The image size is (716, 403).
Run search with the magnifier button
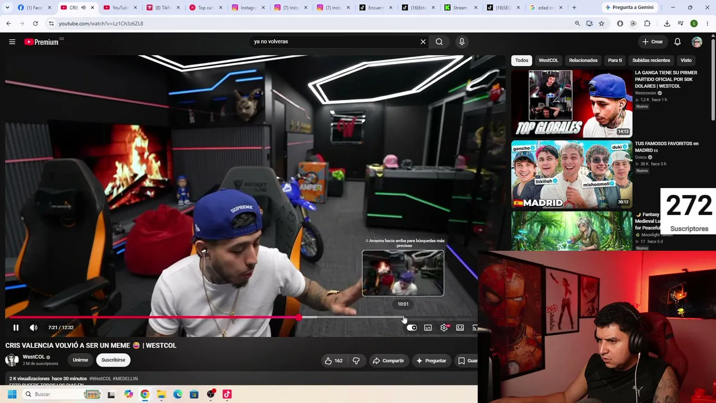(439, 42)
